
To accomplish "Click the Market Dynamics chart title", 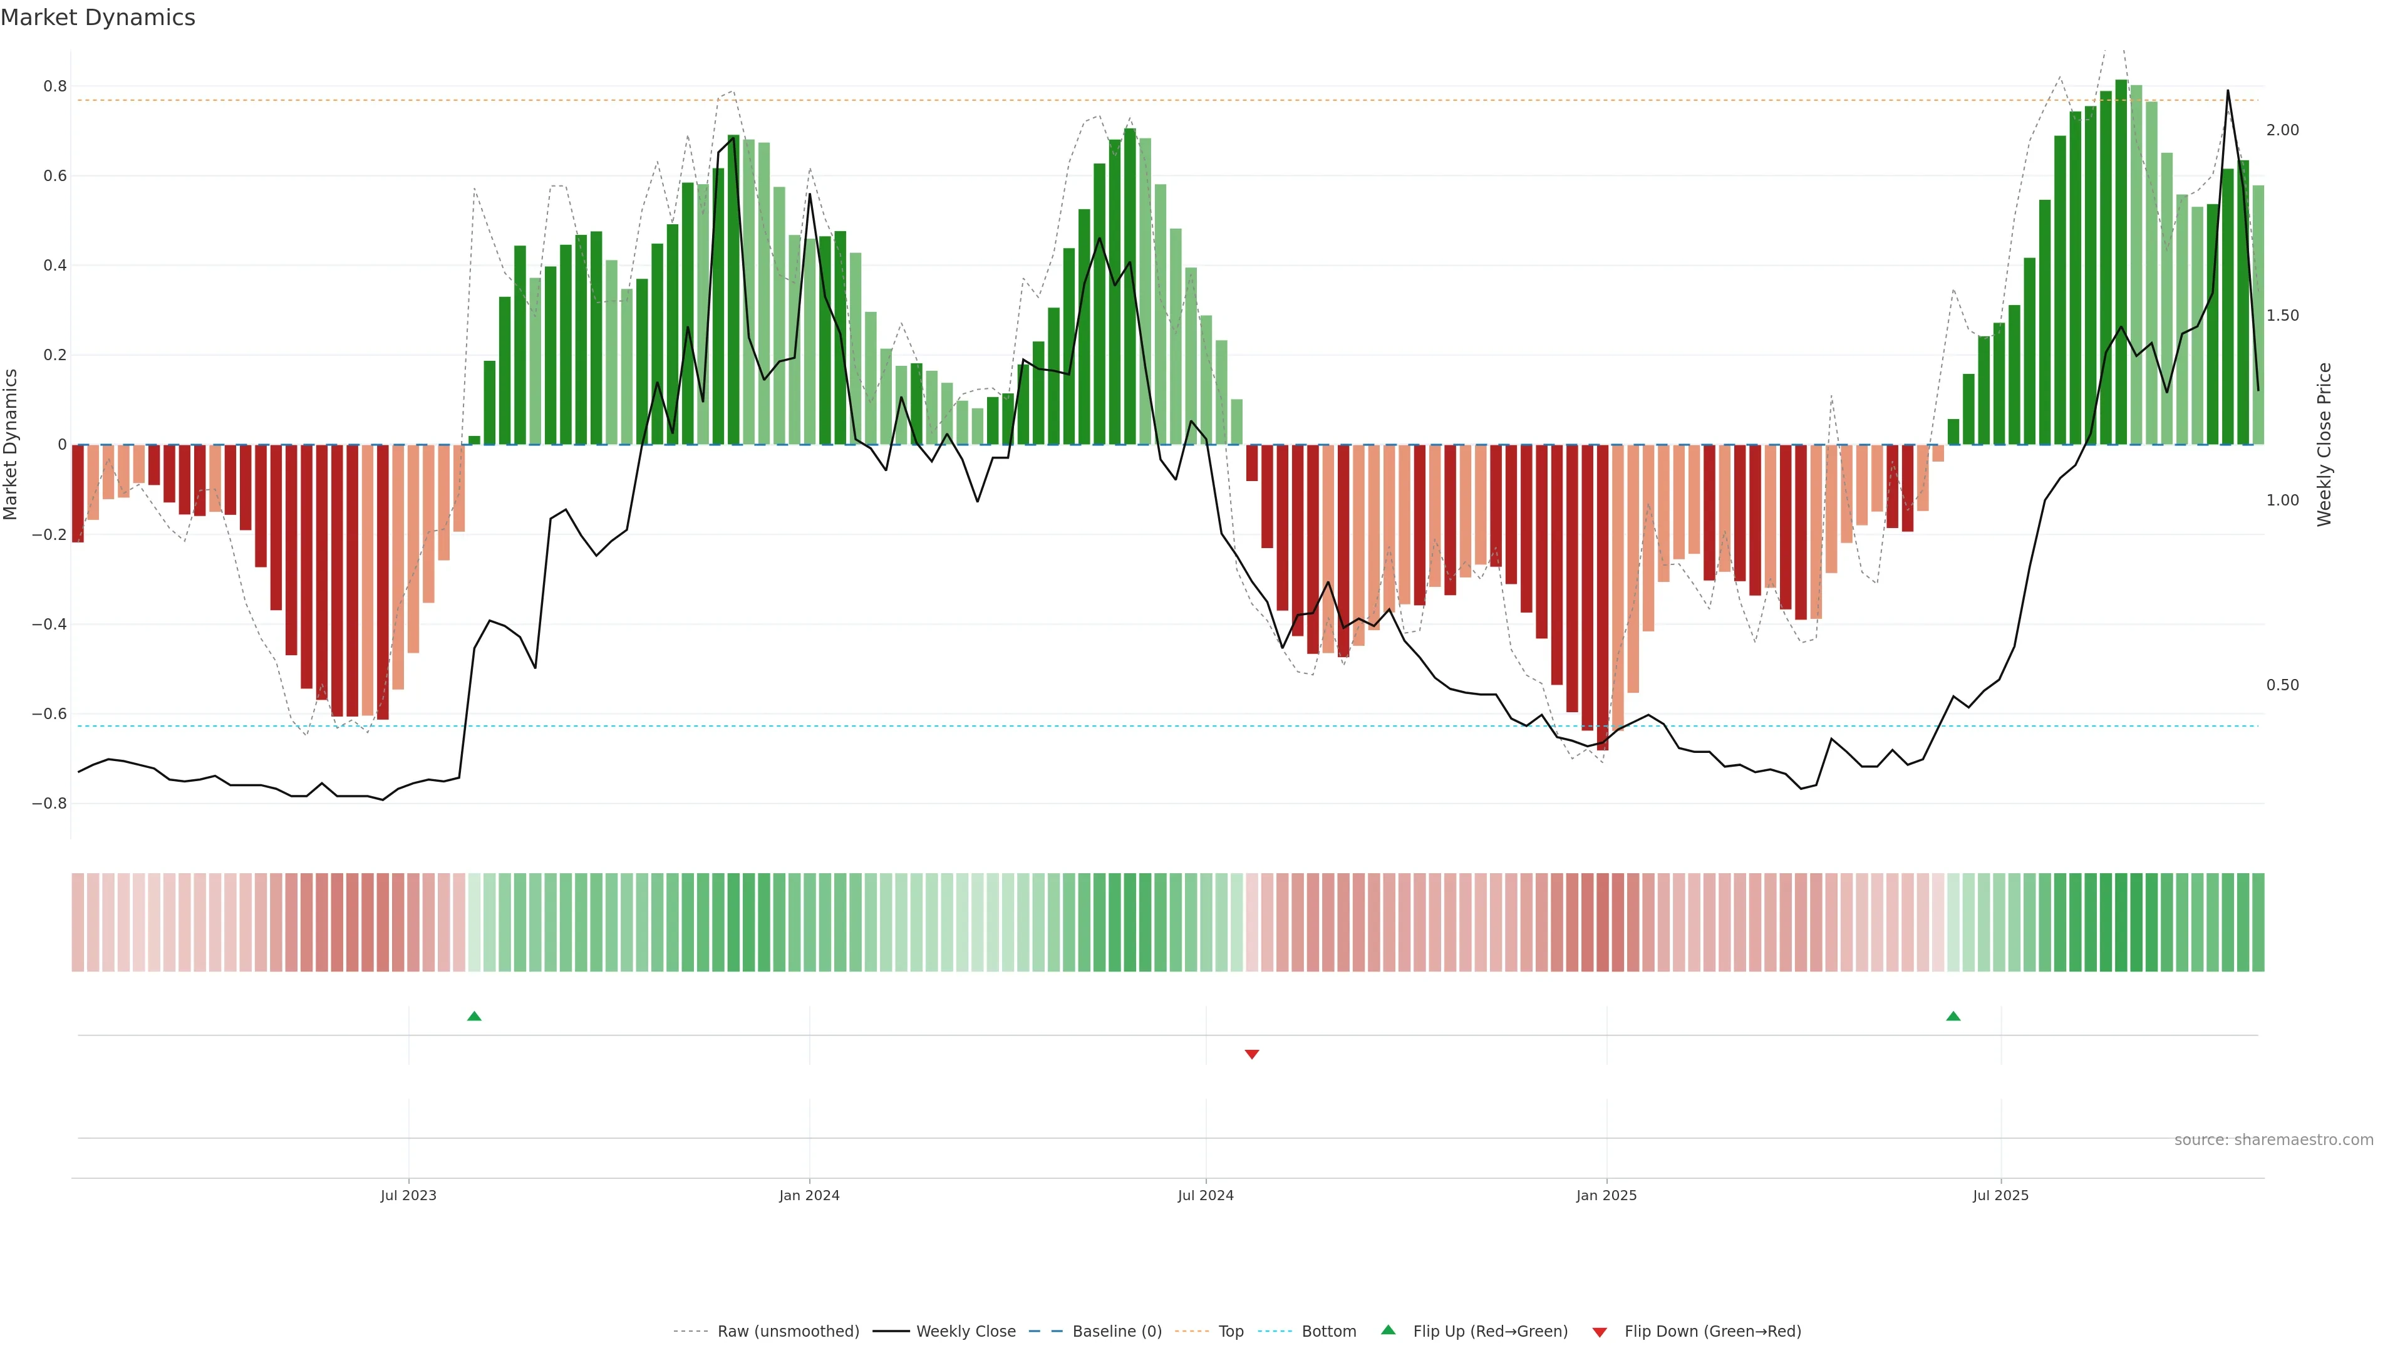I will point(98,18).
